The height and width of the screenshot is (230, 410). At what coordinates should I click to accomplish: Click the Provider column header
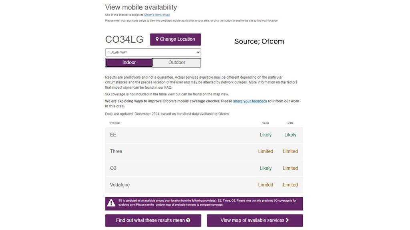tap(115, 123)
